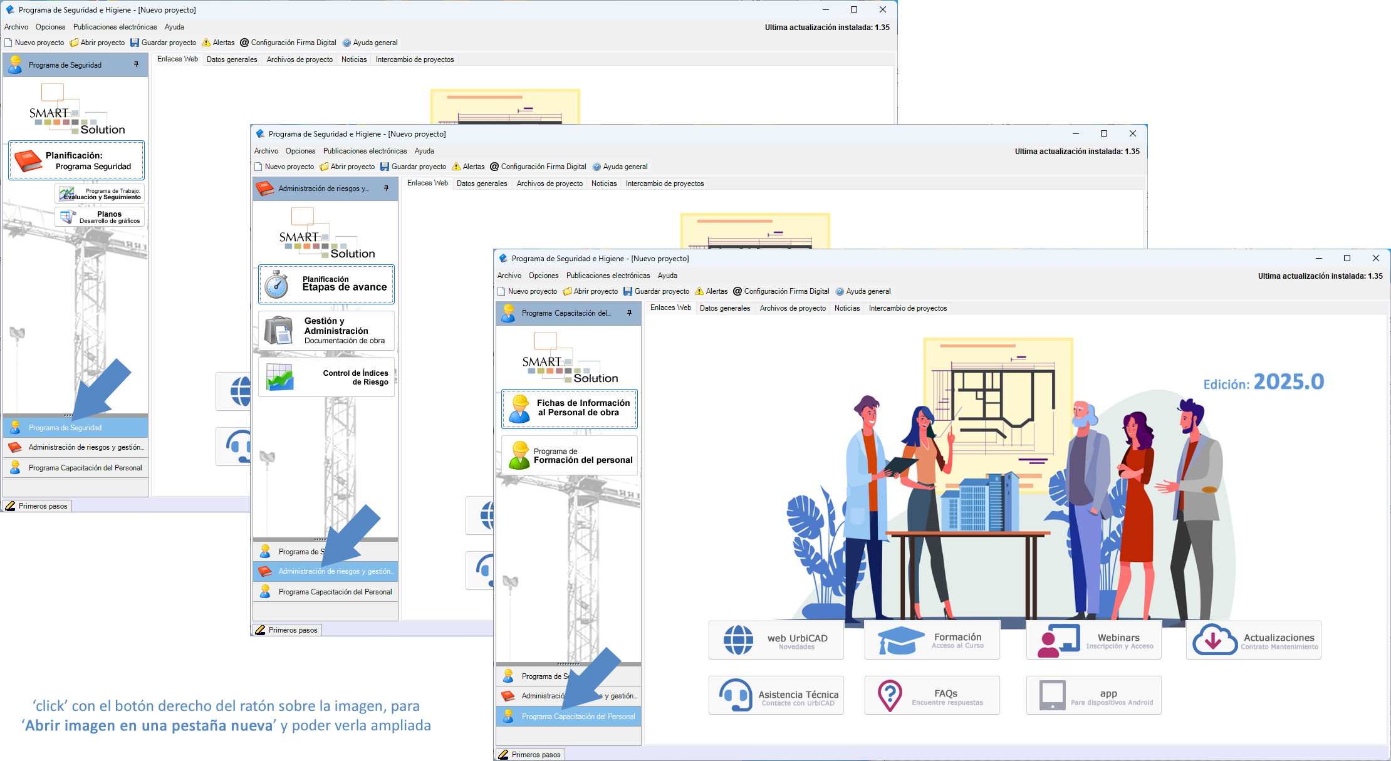The width and height of the screenshot is (1391, 761).
Task: Open Ayuda general in back window toolbar
Action: click(370, 43)
